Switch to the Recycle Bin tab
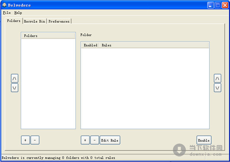This screenshot has width=230, height=162. point(34,21)
